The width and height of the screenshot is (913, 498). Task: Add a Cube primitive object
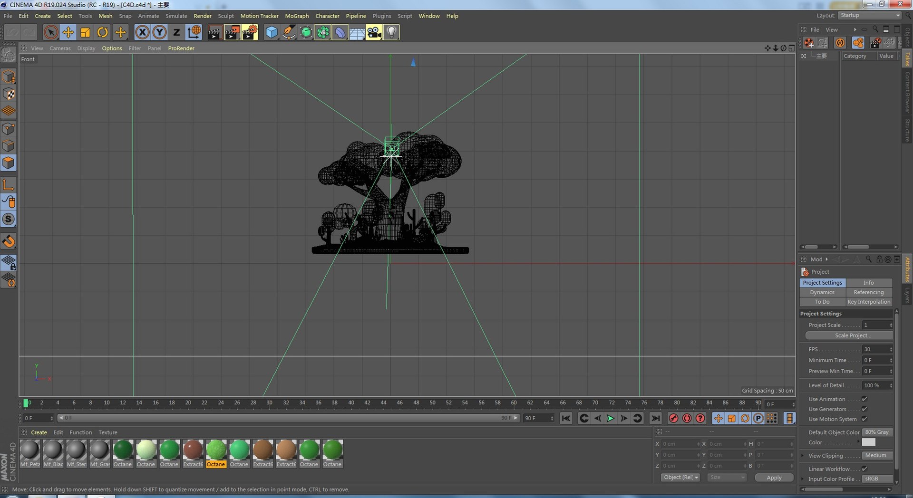[271, 32]
